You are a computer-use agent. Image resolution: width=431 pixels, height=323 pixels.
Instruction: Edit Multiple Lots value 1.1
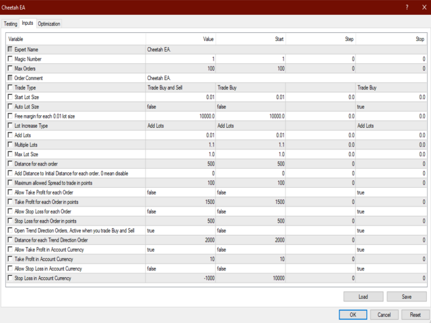pos(180,145)
